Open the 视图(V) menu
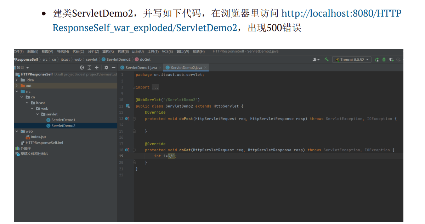 47,52
